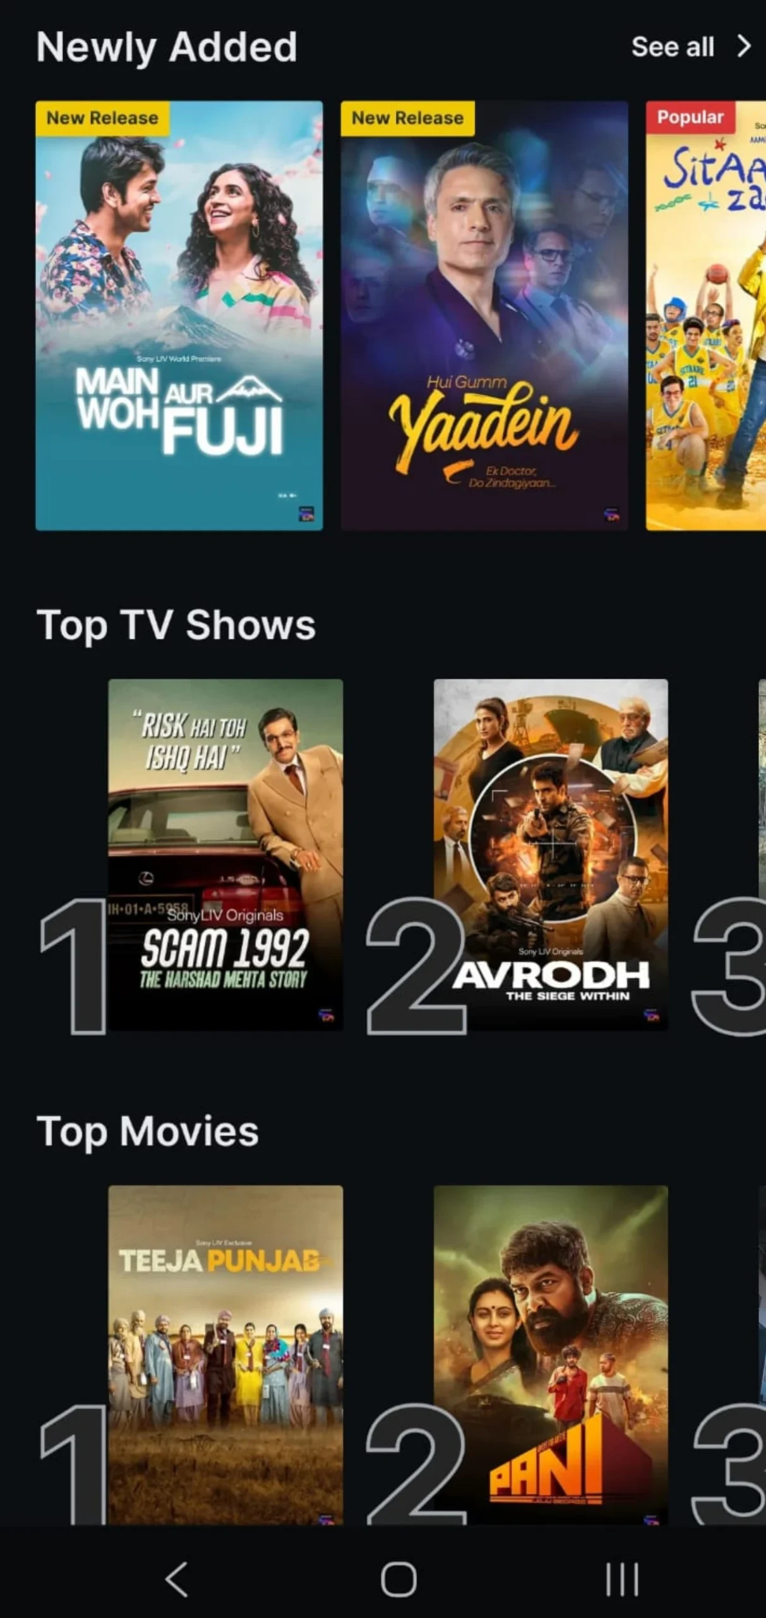Image resolution: width=766 pixels, height=1618 pixels.
Task: Open the Android recent apps icon
Action: point(622,1579)
